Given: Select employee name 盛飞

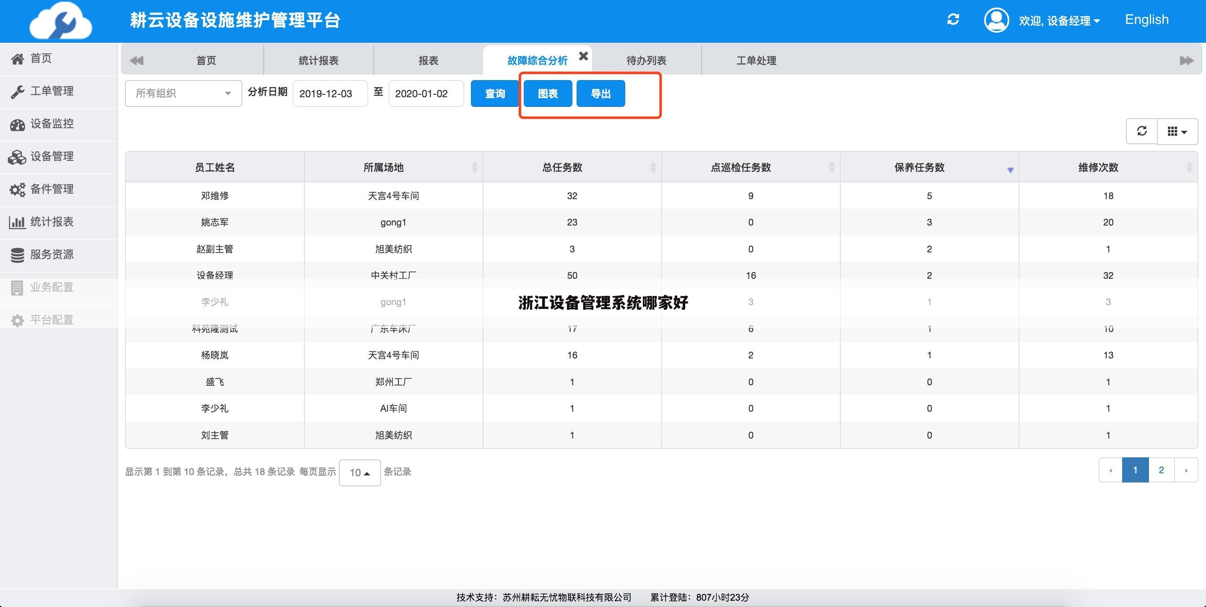Looking at the screenshot, I should [x=215, y=382].
